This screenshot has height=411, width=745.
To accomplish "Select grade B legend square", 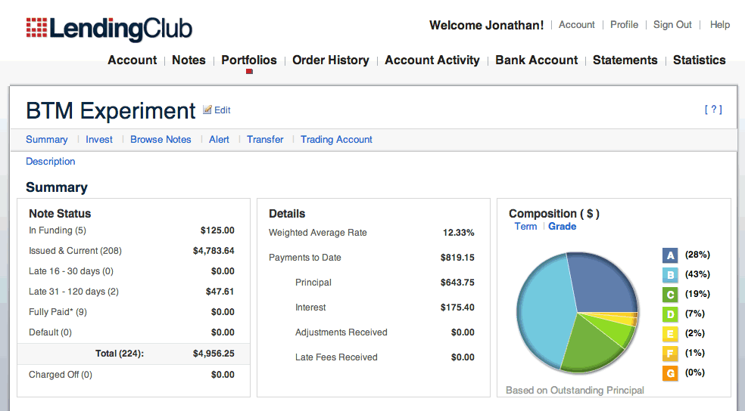I will (670, 275).
